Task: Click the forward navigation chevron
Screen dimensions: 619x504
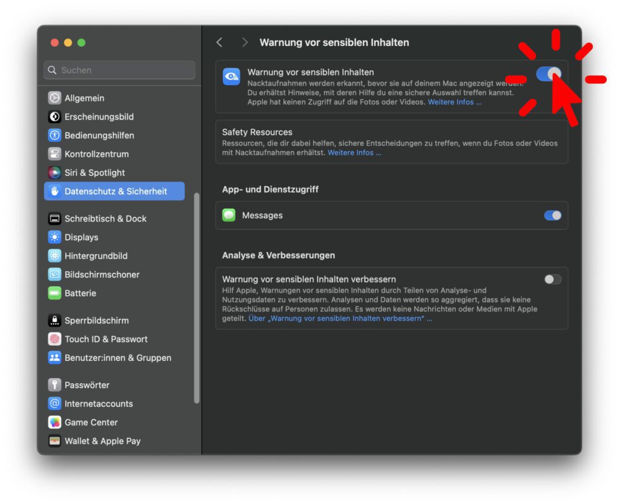Action: pos(244,42)
